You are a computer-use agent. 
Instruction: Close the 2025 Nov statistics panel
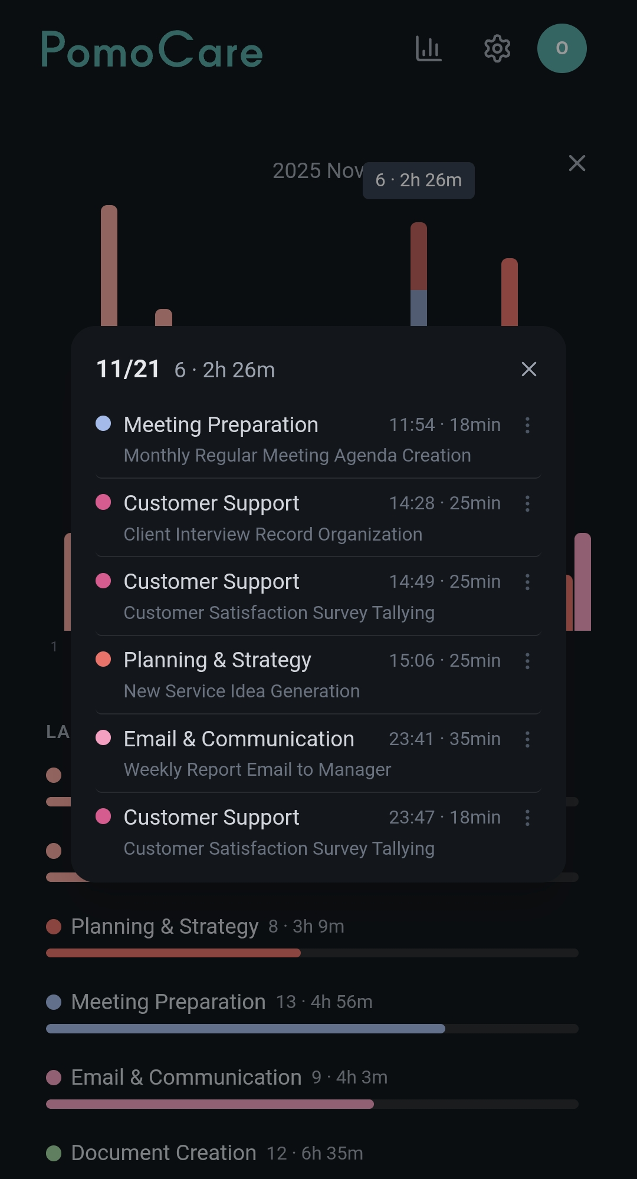click(577, 163)
